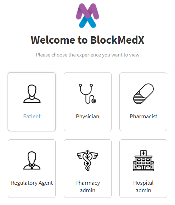
Task: Click the winged caduceus icon
Action: tap(87, 161)
